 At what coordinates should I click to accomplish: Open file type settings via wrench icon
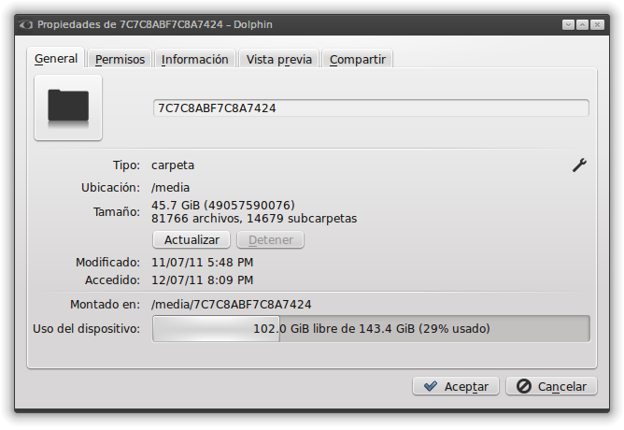click(579, 165)
